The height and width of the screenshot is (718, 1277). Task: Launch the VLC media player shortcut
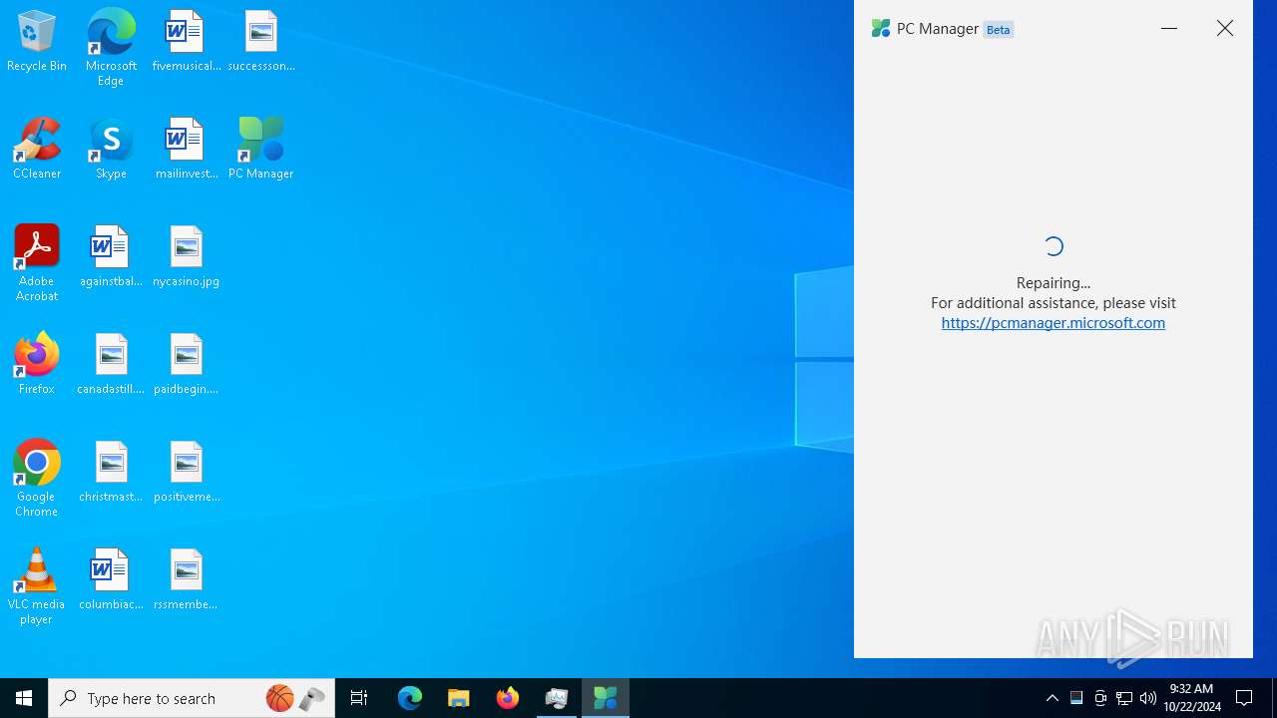(36, 586)
